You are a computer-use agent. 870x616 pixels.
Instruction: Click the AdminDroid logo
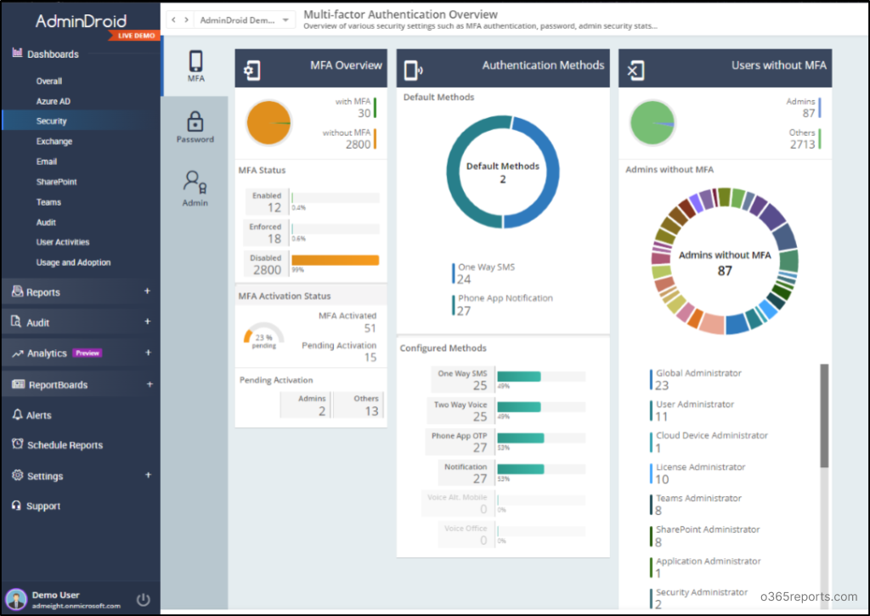pyautogui.click(x=81, y=21)
